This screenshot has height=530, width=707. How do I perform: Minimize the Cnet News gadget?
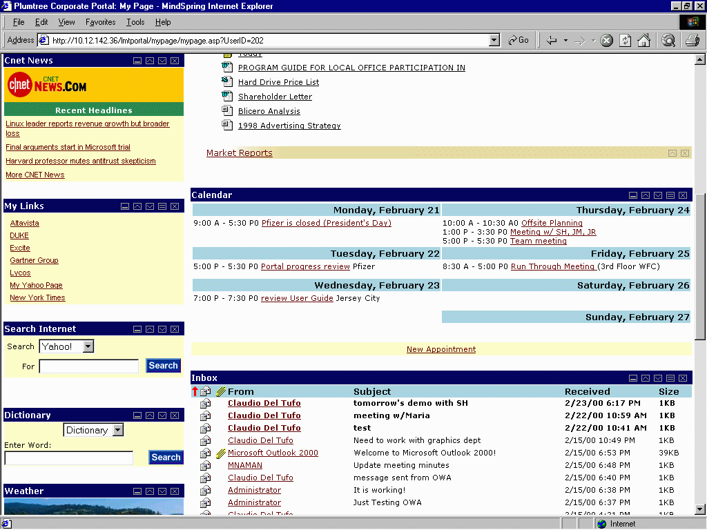[137, 61]
